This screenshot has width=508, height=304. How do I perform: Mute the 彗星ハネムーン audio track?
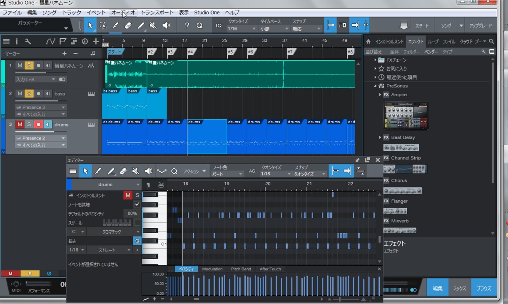coord(20,65)
